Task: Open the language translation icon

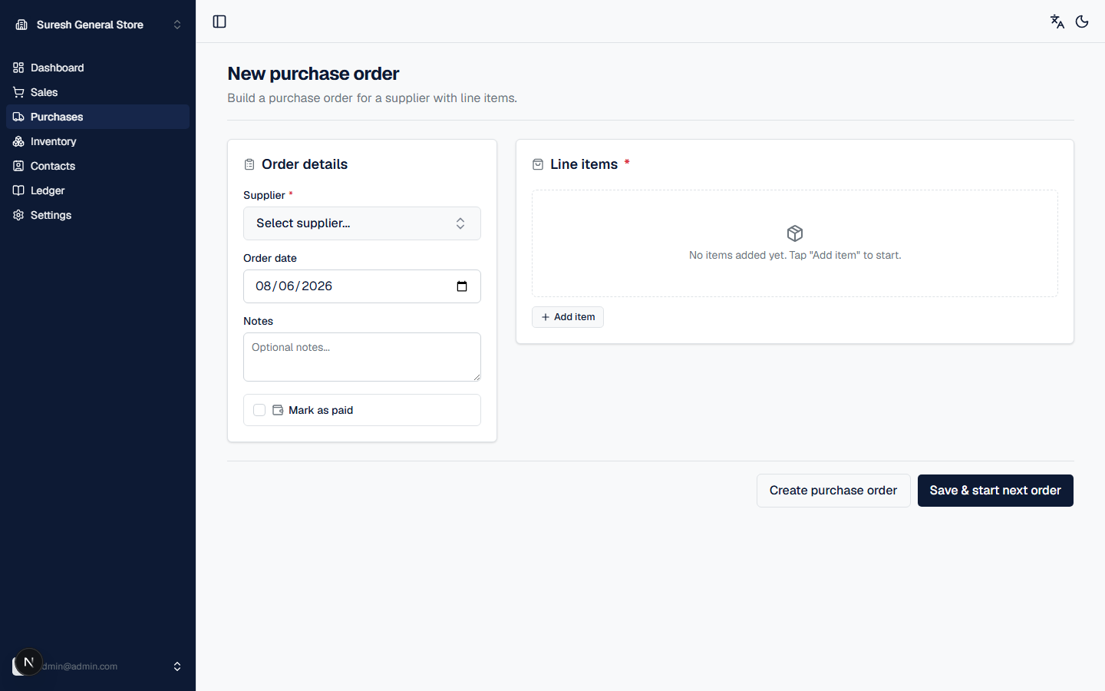Action: 1057,21
